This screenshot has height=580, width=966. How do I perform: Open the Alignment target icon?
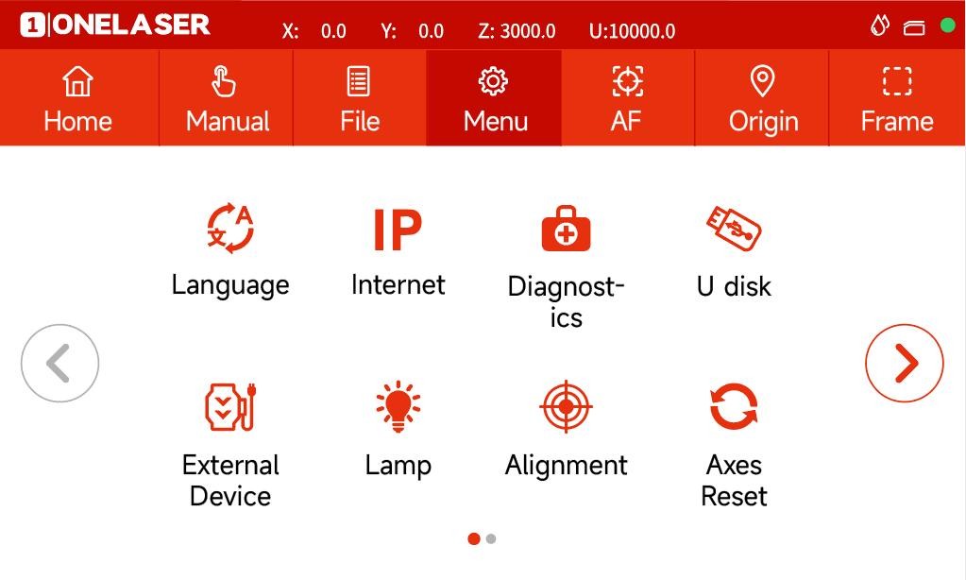(x=566, y=407)
